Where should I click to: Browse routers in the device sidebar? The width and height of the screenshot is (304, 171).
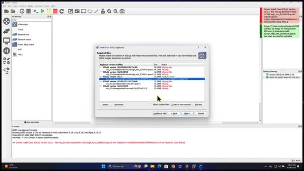pyautogui.click(x=6, y=21)
